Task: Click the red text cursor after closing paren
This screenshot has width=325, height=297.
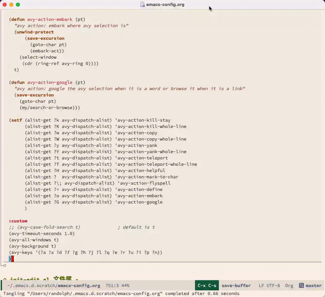Action: coord(12,259)
